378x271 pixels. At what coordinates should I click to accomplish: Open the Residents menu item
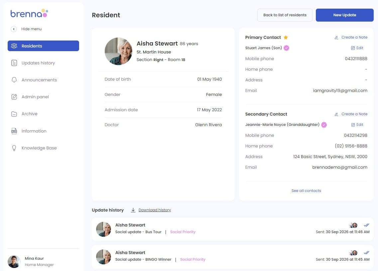[44, 46]
